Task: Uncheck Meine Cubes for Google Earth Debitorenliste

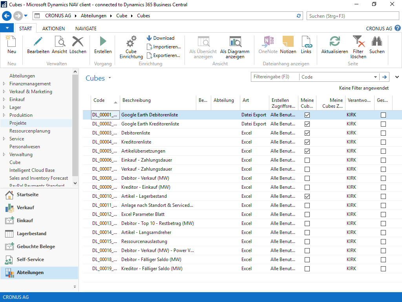Action: 307,115
